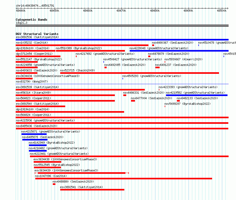Select nsv5510389 (ByrskaBishop2022) label
The image size is (236, 200).
[x=79, y=48]
